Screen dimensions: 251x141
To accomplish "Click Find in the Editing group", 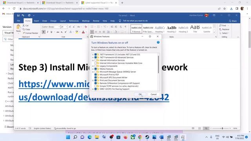I will coord(223,25).
